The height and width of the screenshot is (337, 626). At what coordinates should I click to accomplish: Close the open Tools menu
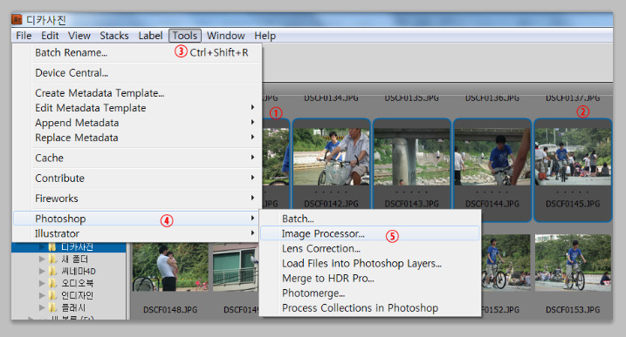[185, 36]
